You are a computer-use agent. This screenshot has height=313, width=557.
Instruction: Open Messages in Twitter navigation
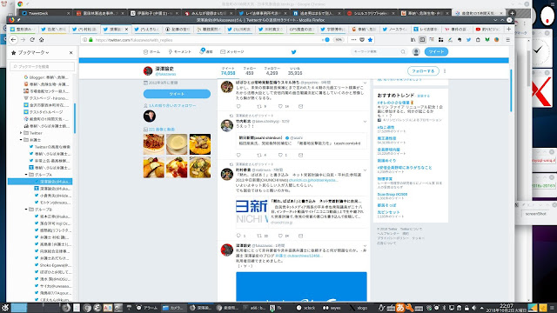(232, 52)
